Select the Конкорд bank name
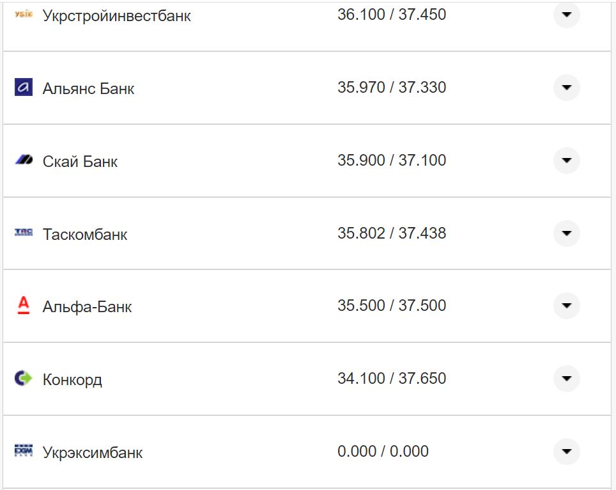The image size is (616, 490). [72, 380]
